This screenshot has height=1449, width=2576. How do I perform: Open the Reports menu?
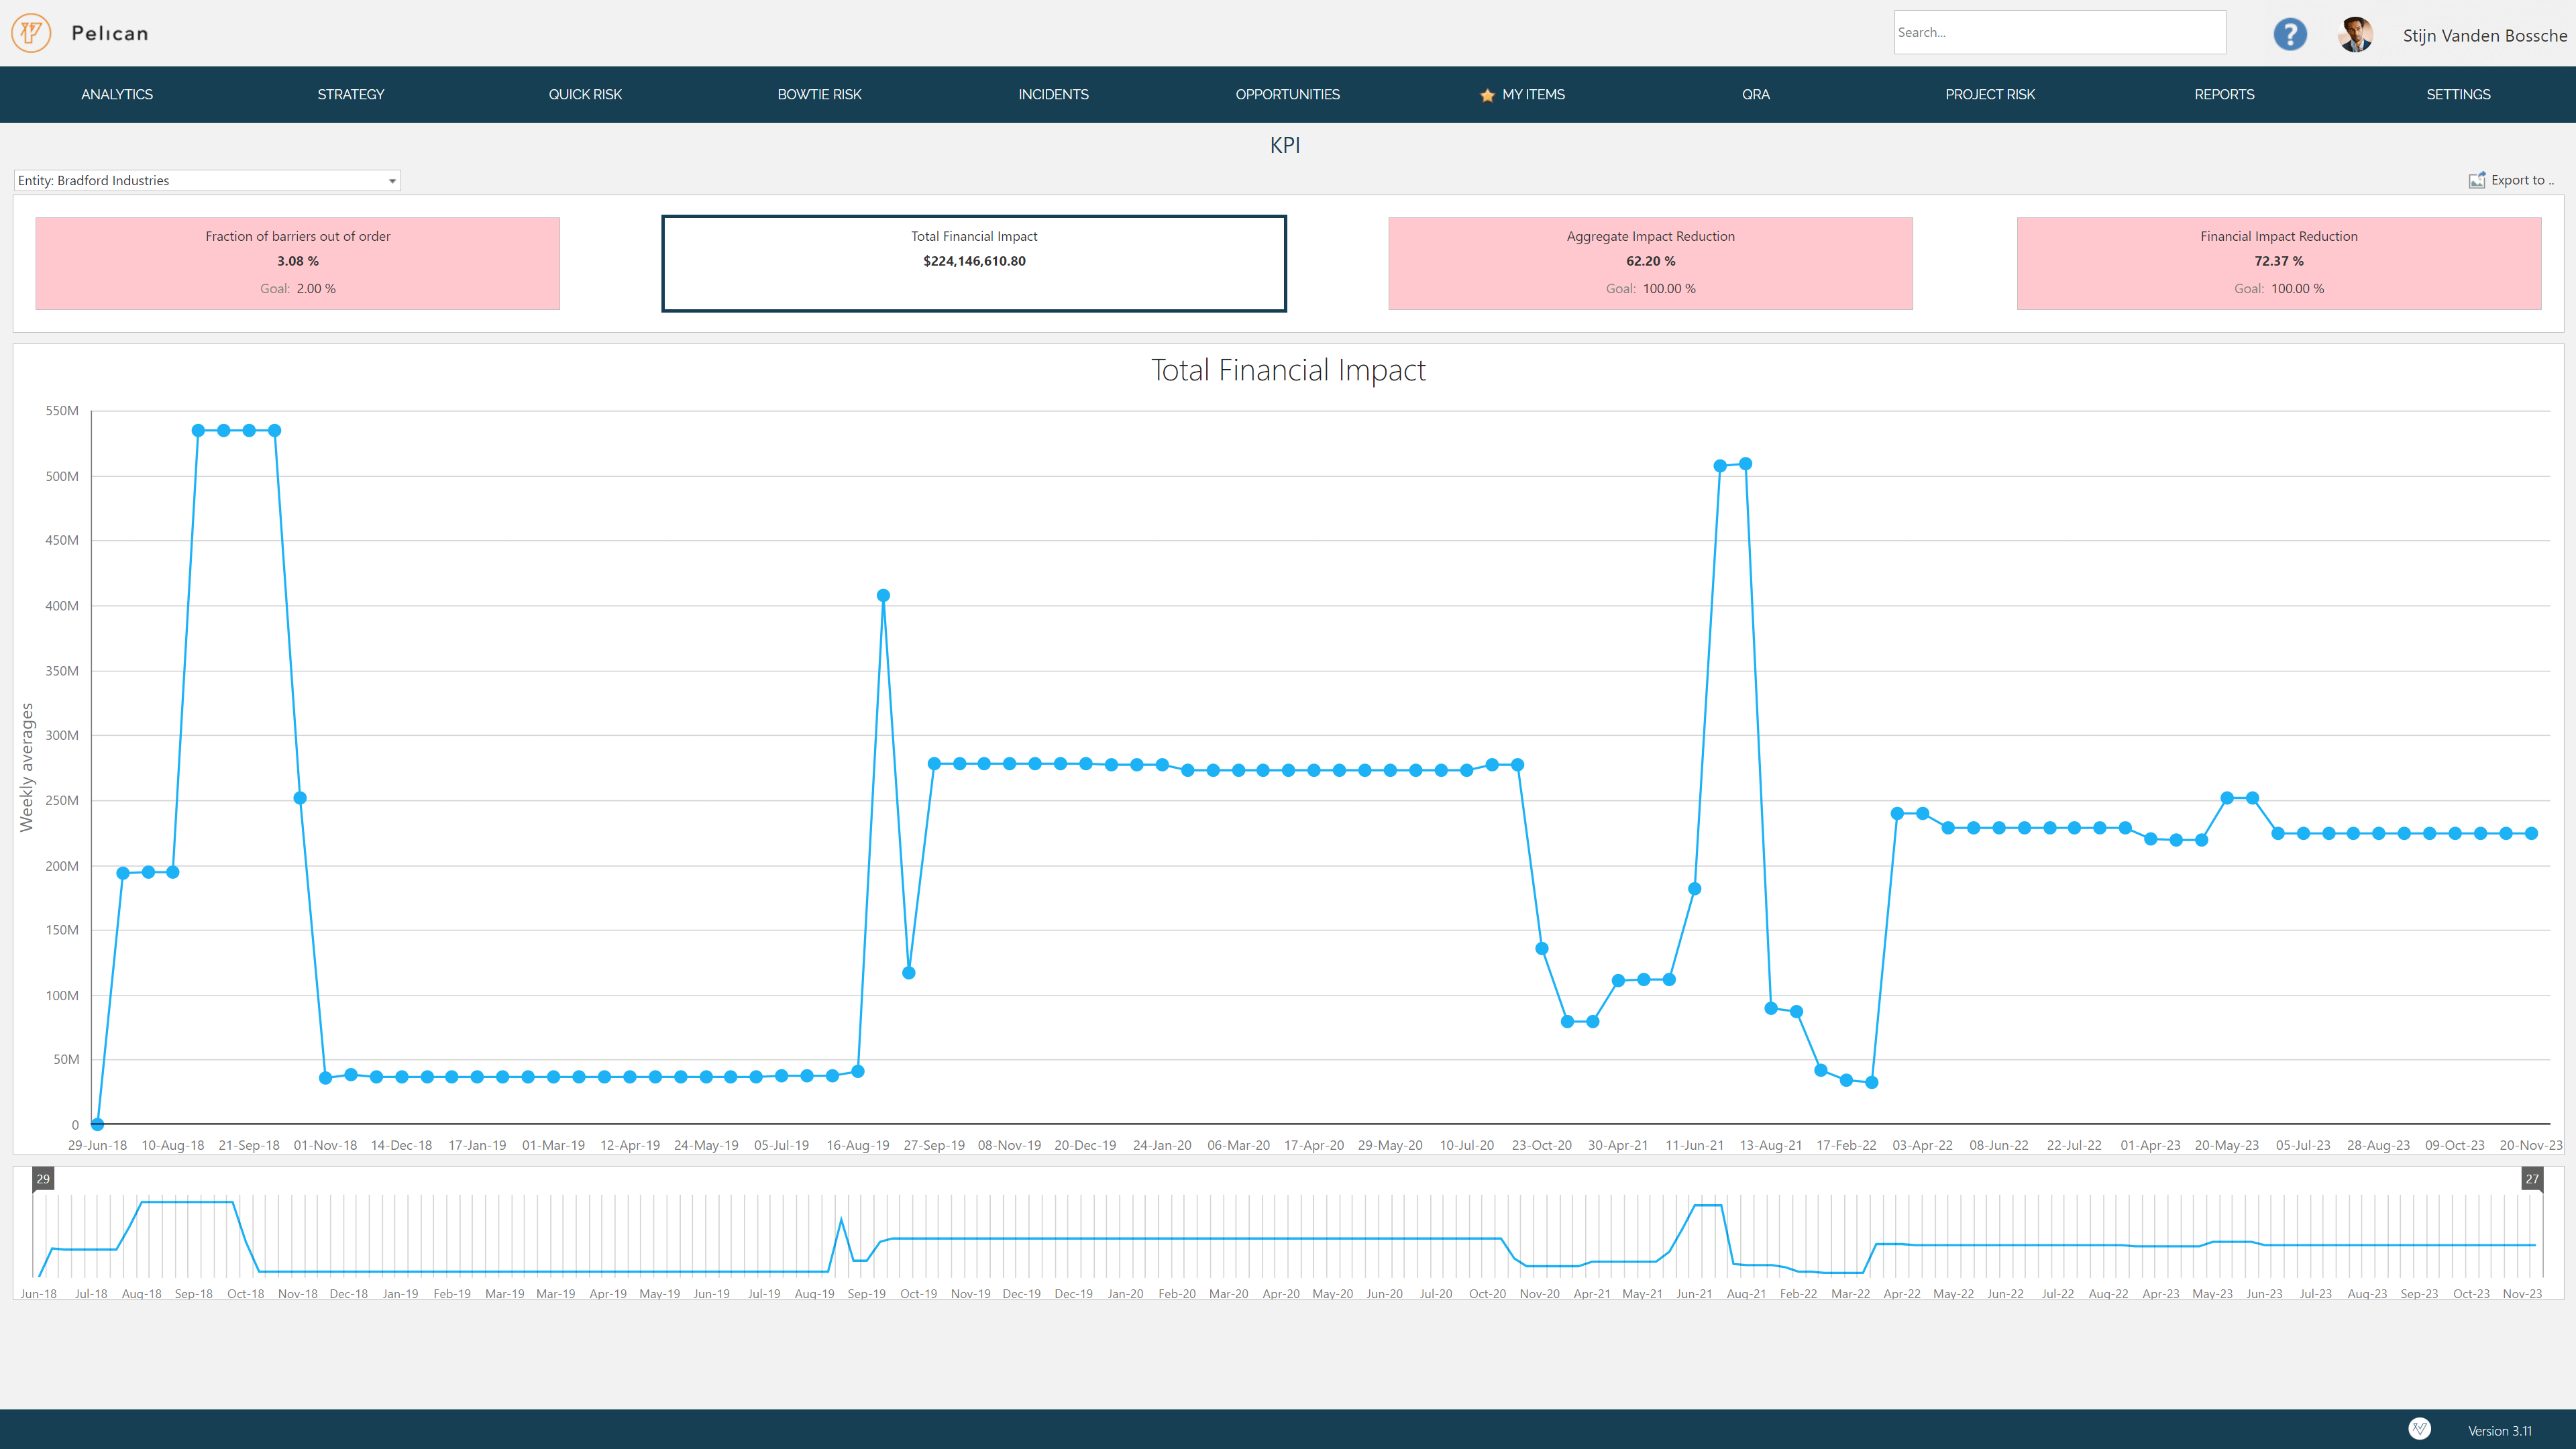click(x=2224, y=94)
